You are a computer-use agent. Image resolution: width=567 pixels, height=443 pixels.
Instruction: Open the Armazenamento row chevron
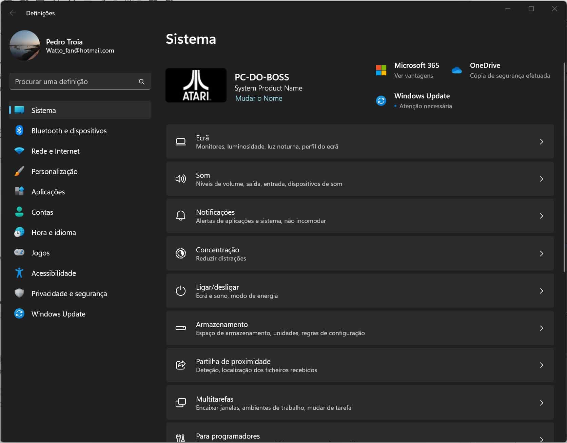[x=541, y=328]
